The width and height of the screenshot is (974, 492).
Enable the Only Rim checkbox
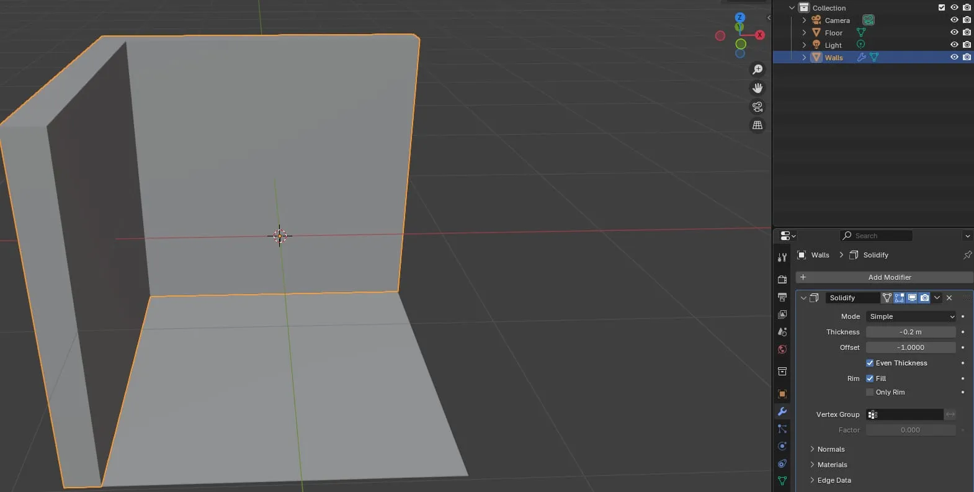click(870, 392)
